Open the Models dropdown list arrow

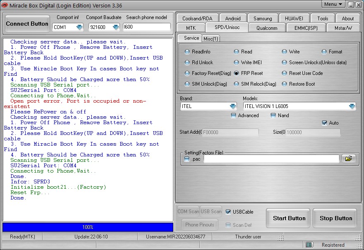[x=352, y=106]
